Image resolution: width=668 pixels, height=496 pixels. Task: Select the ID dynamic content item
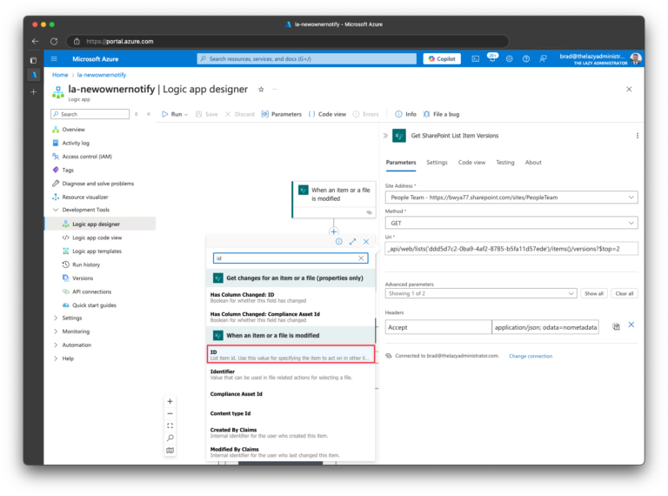pyautogui.click(x=291, y=354)
